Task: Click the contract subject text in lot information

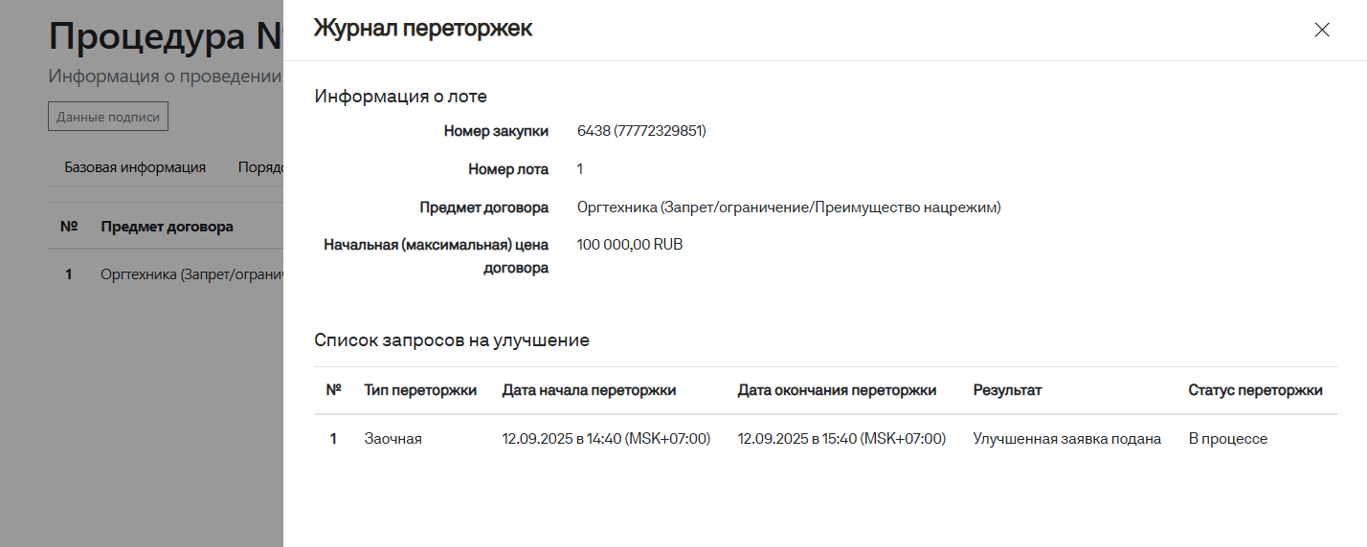Action: [x=788, y=208]
